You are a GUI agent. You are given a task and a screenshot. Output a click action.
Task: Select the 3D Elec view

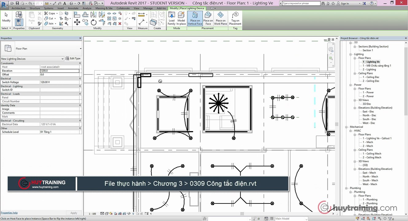click(x=367, y=104)
